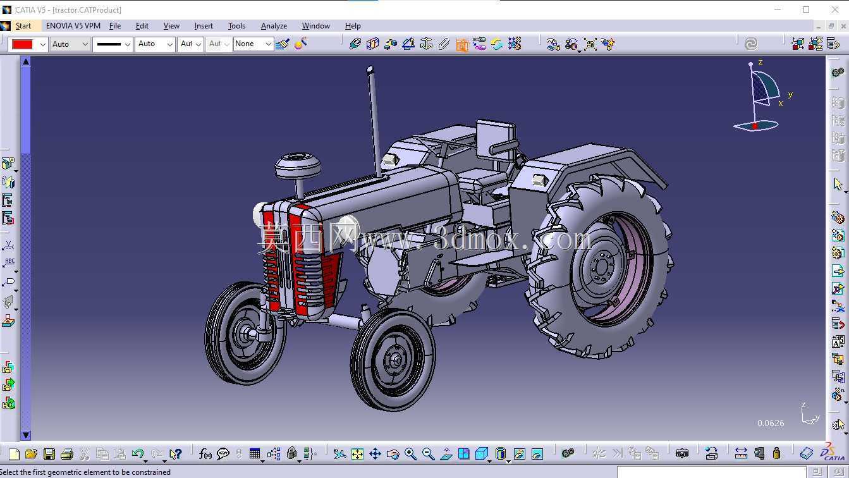Select the Measure Between tool
The width and height of the screenshot is (849, 478).
point(741,453)
